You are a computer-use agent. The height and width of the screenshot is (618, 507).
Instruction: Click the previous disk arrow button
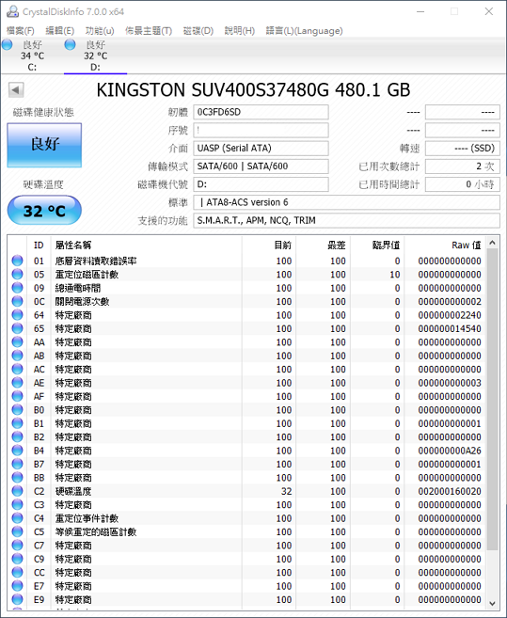click(x=16, y=90)
